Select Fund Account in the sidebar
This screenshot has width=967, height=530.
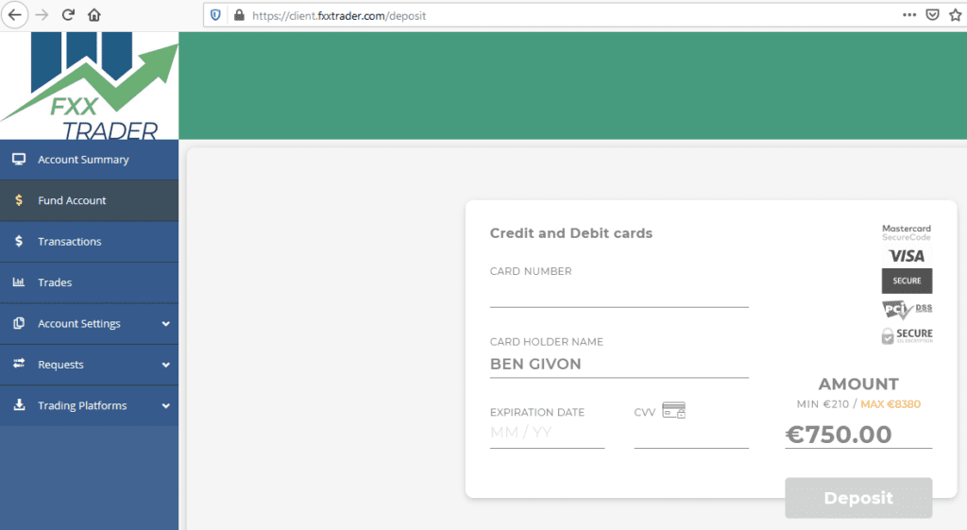point(90,200)
